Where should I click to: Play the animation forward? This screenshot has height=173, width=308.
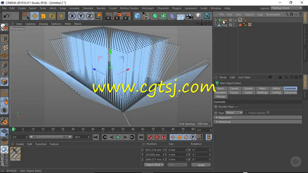(118, 137)
